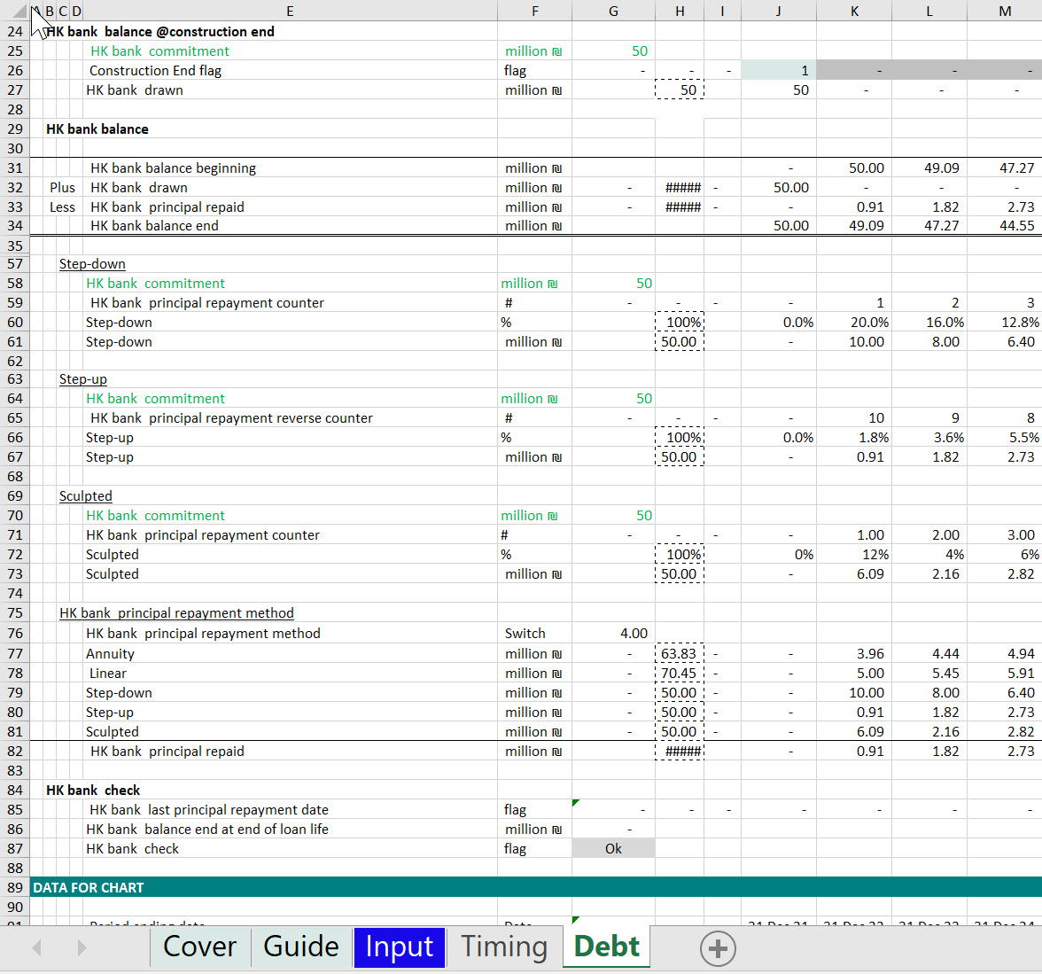Select Linear total cell 70.45

679,674
